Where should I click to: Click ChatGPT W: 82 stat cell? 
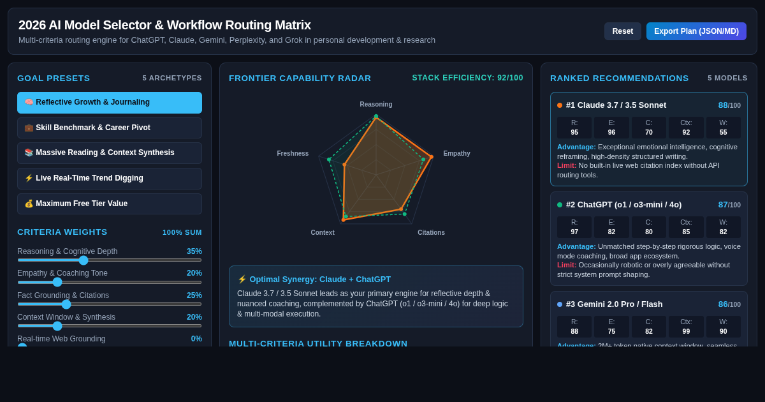click(x=724, y=227)
